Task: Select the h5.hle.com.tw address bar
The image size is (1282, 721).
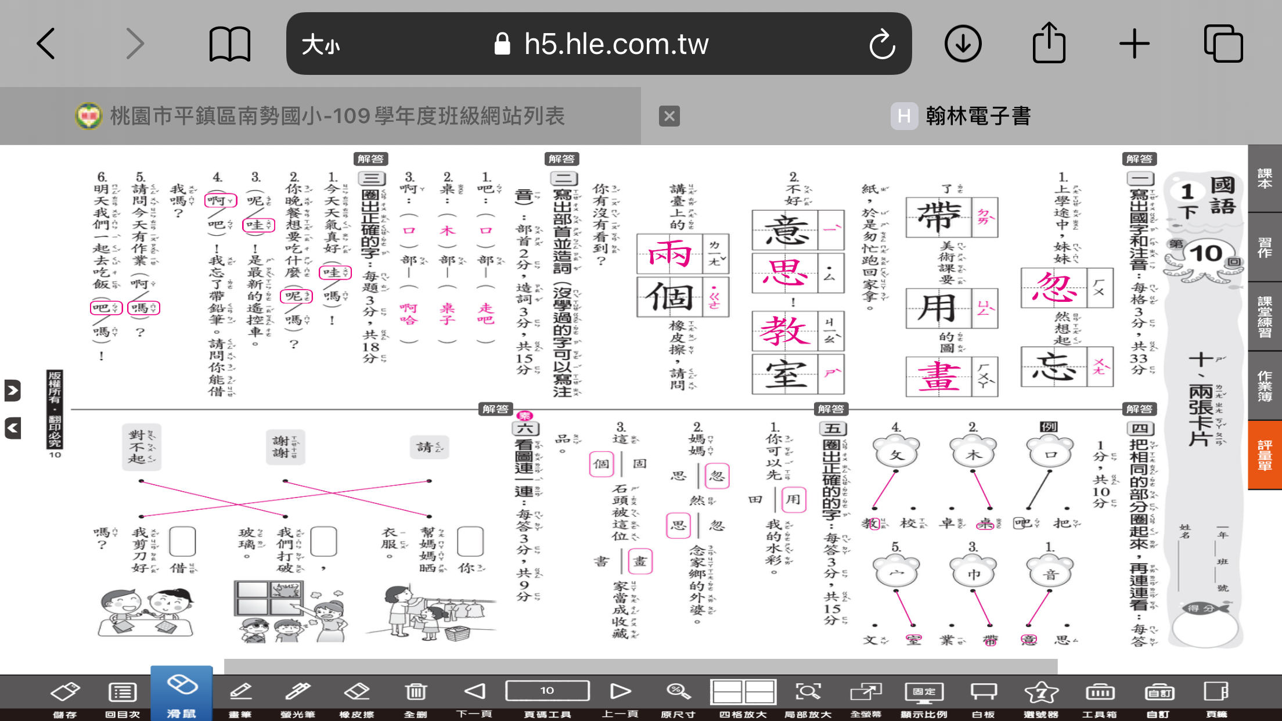Action: pyautogui.click(x=599, y=44)
